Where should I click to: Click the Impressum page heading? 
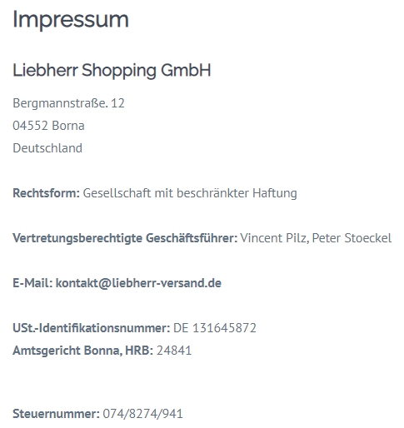[71, 20]
